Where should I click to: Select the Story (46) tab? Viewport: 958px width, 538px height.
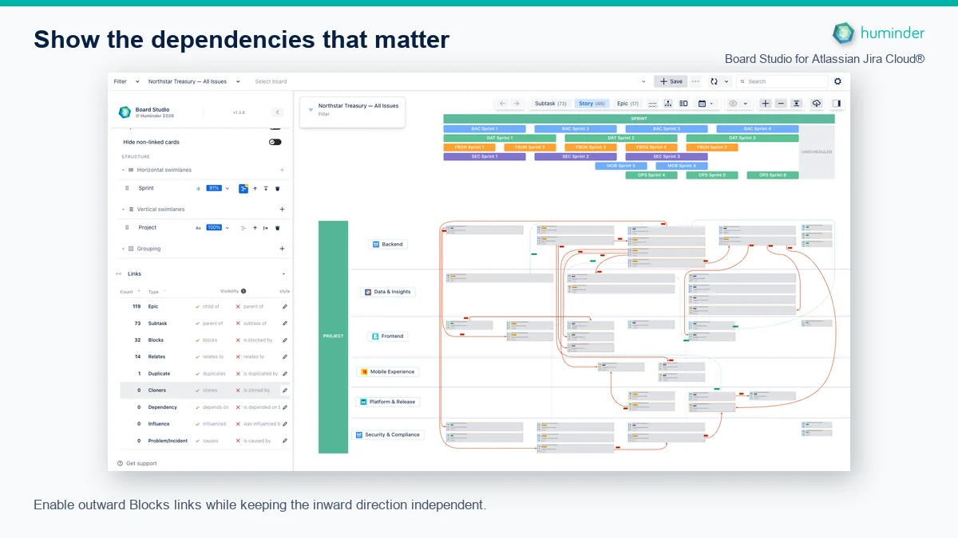pyautogui.click(x=592, y=104)
